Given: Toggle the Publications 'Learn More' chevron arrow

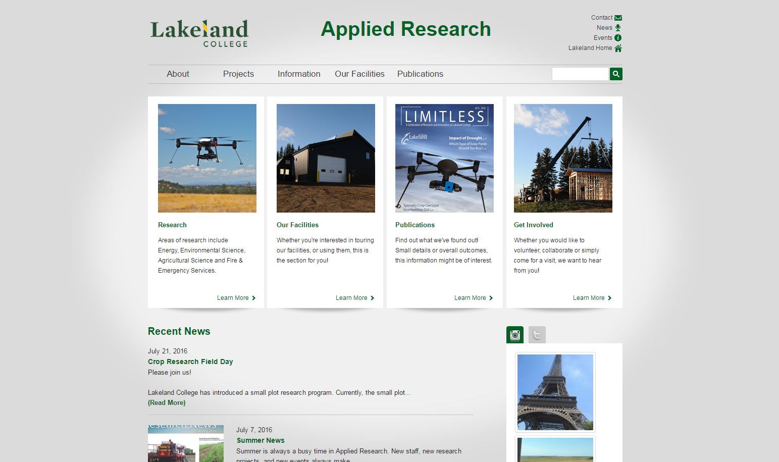Looking at the screenshot, I should 492,298.
